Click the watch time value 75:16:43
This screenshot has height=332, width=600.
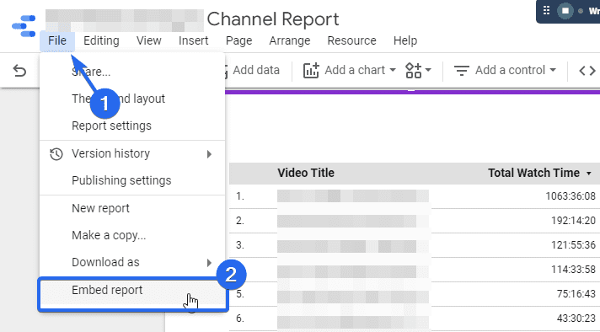click(x=576, y=294)
